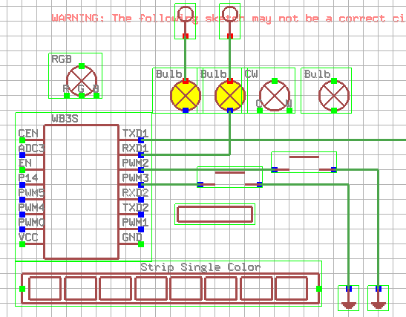Click the first lit yellow Bulb
Screen dimensions: 406x317
pyautogui.click(x=186, y=96)
